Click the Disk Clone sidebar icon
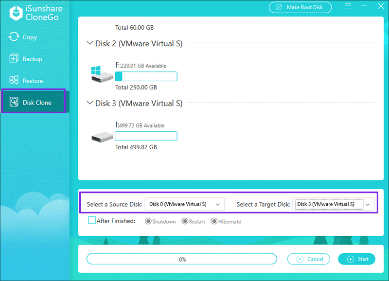Viewport: 389px width, 281px height. (14, 103)
